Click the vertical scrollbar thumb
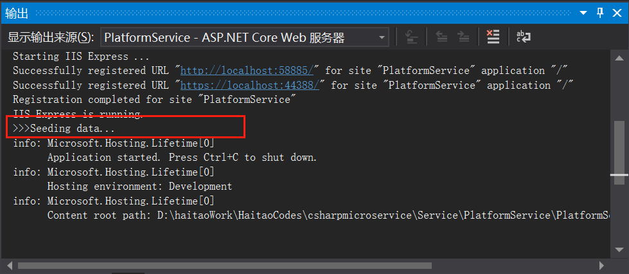 coord(619,152)
